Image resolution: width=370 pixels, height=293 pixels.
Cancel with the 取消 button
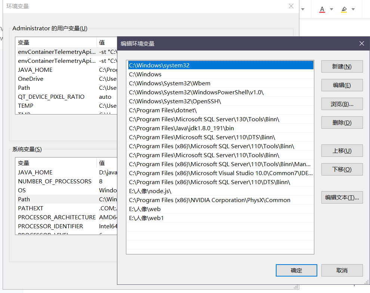[x=342, y=270]
